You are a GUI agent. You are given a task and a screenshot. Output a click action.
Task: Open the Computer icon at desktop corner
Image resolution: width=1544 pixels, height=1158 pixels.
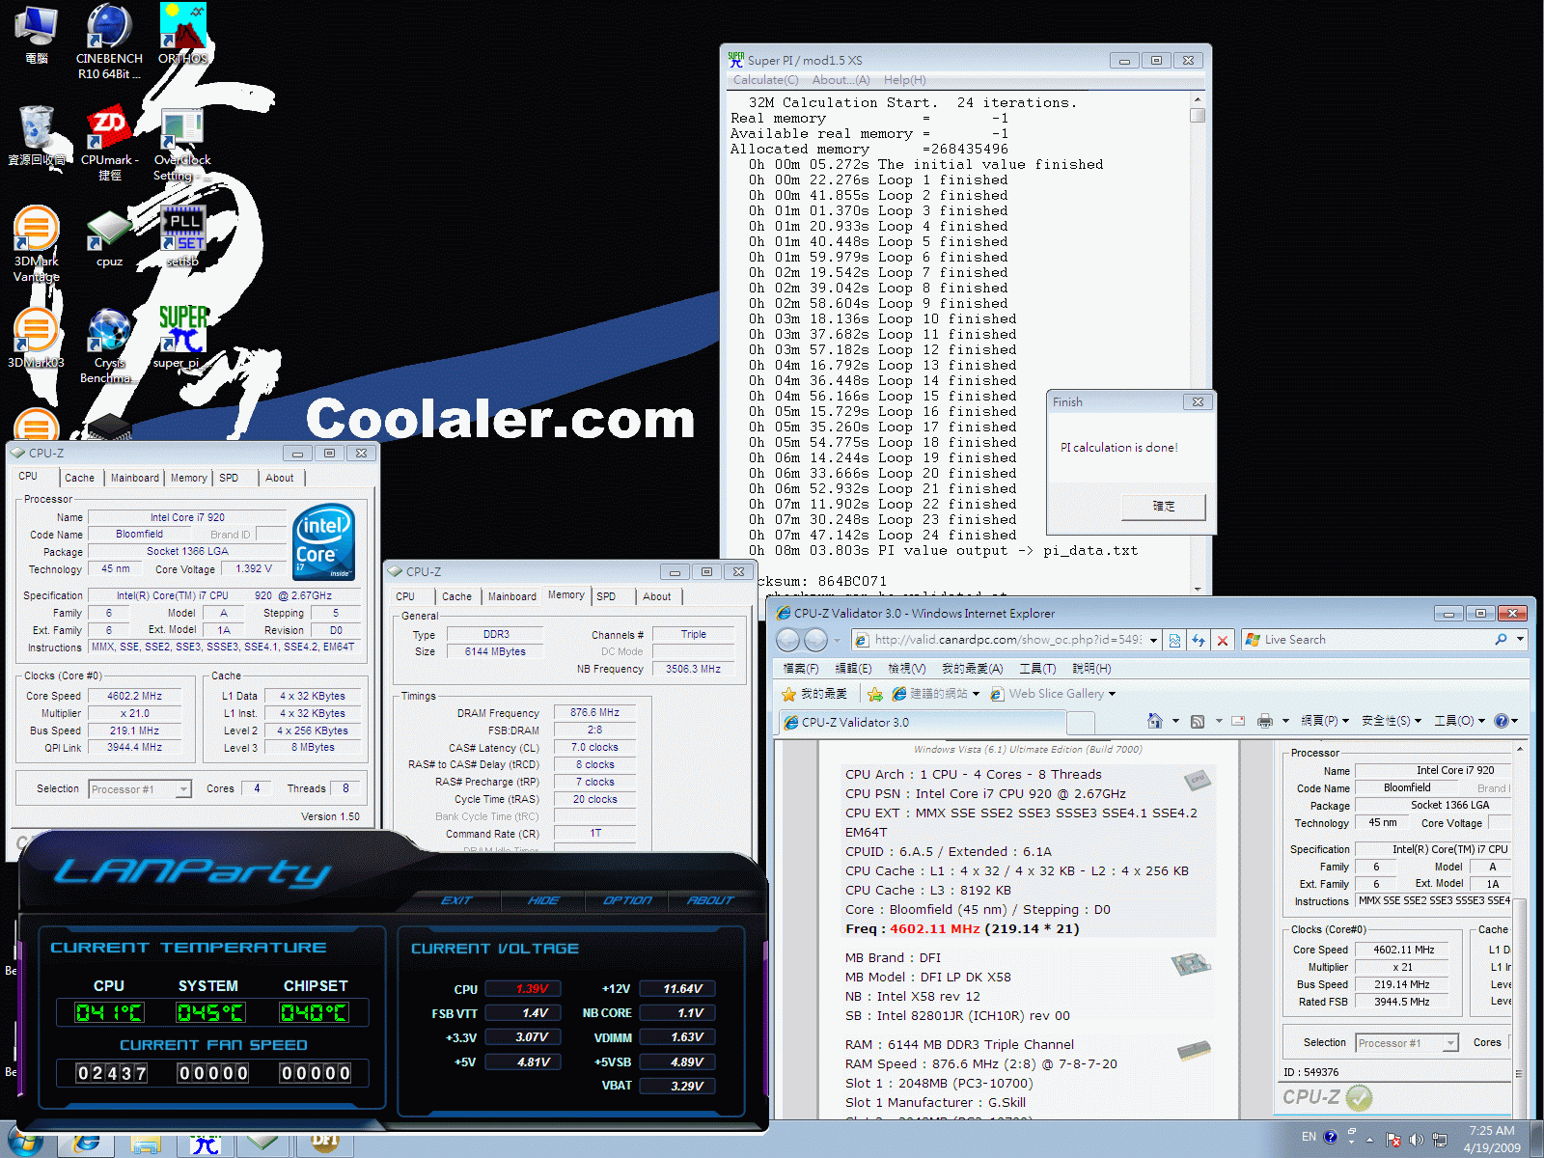pyautogui.click(x=37, y=35)
